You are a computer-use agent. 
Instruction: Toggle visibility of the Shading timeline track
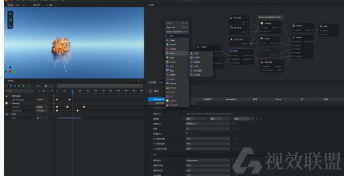(54, 103)
